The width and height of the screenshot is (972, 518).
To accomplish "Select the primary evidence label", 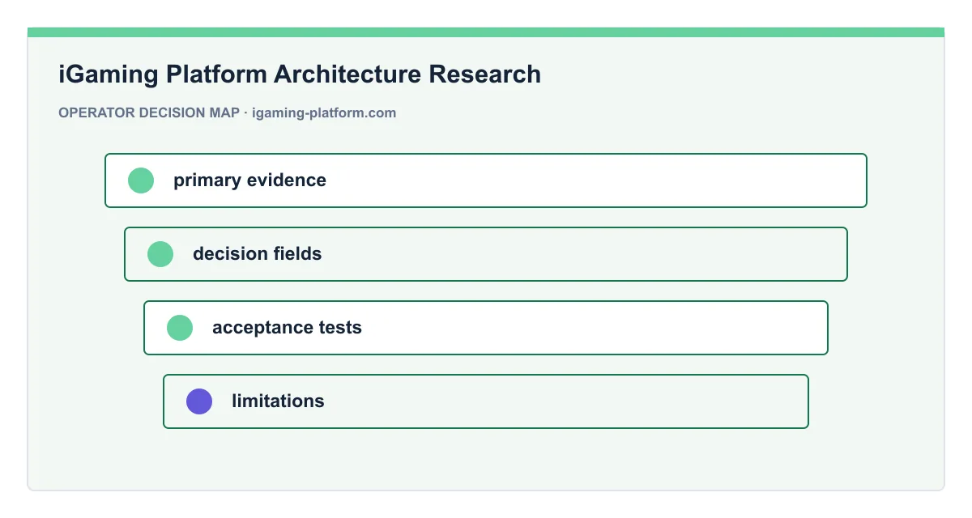I will coord(249,180).
